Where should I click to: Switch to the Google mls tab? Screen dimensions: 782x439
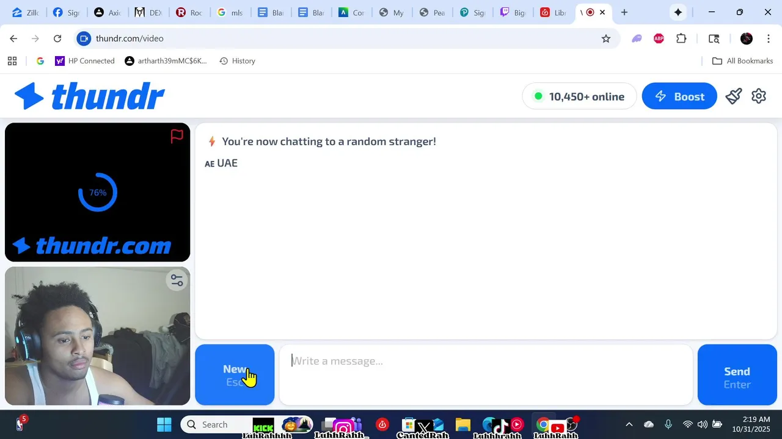(230, 12)
